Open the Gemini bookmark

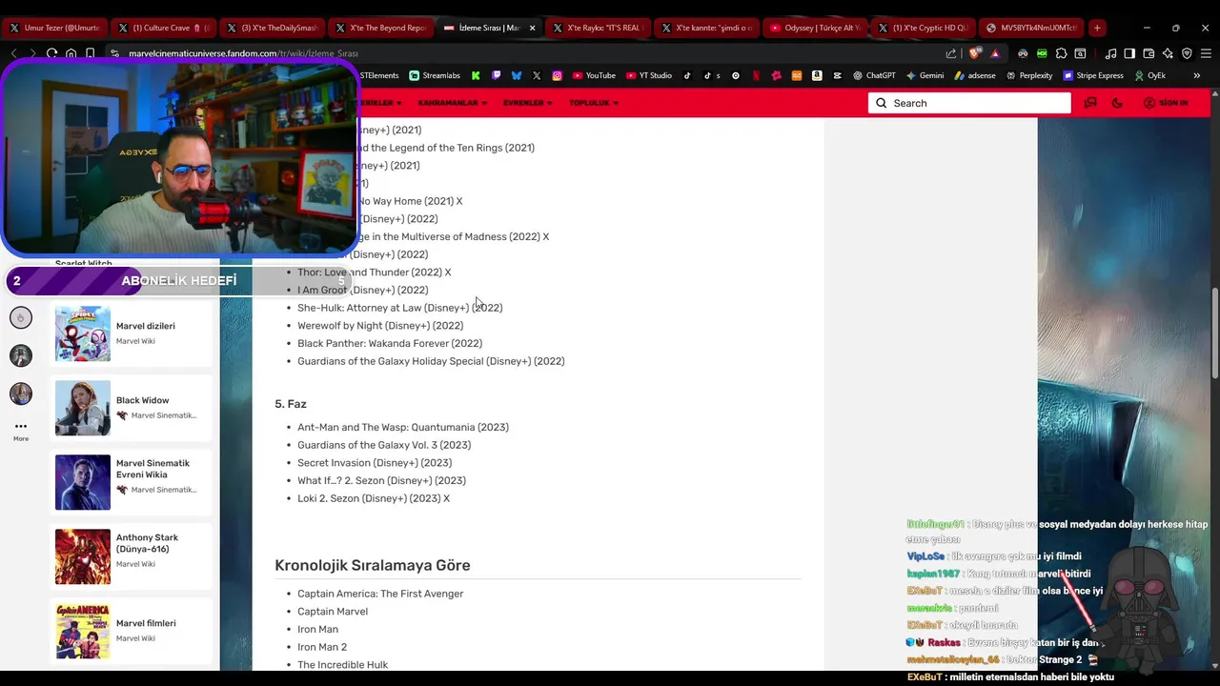click(925, 75)
